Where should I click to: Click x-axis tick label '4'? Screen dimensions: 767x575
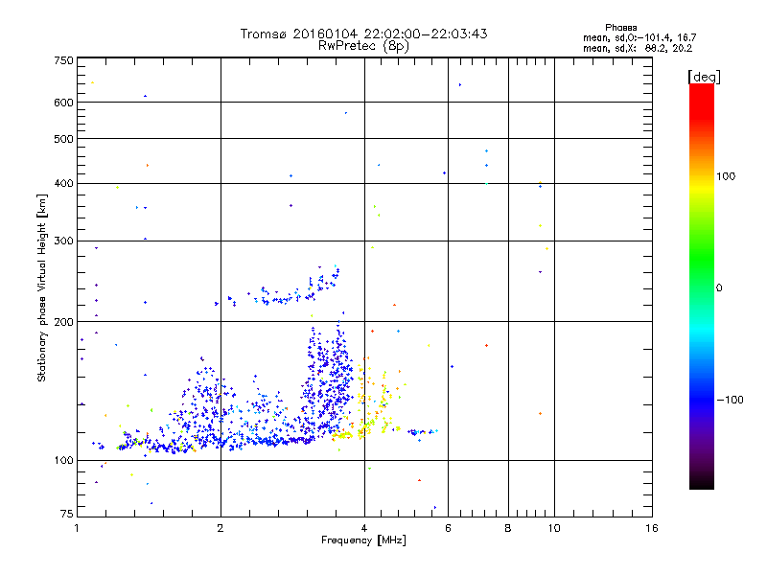point(364,528)
